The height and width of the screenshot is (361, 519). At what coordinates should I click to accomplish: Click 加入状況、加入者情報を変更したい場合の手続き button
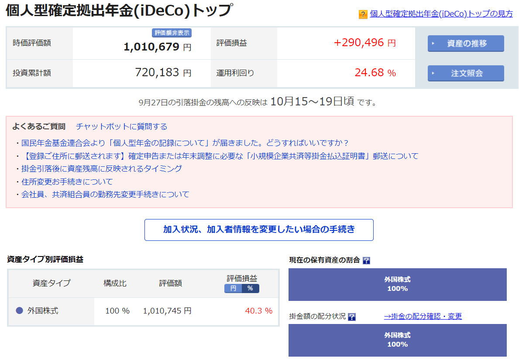pyautogui.click(x=259, y=230)
